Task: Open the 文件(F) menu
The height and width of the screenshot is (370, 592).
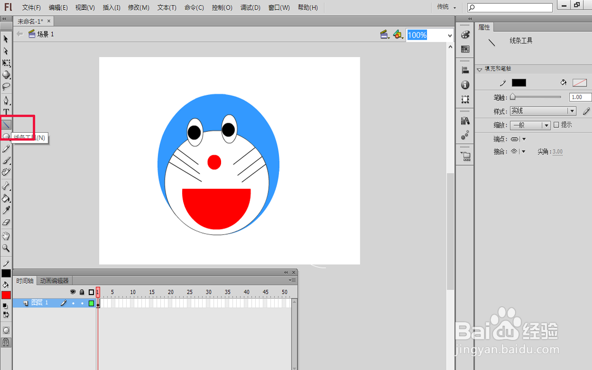Action: [x=31, y=7]
